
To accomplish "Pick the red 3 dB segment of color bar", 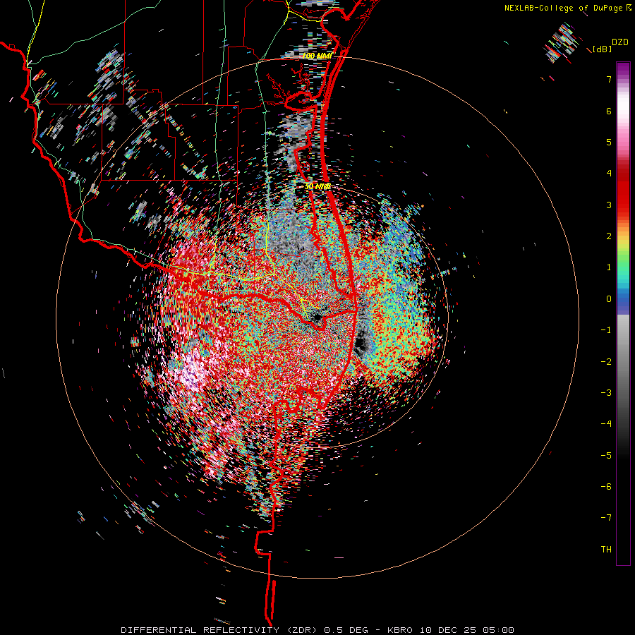I will coord(623,205).
